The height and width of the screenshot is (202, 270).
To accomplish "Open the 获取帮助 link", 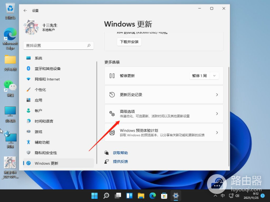I will click(120, 153).
